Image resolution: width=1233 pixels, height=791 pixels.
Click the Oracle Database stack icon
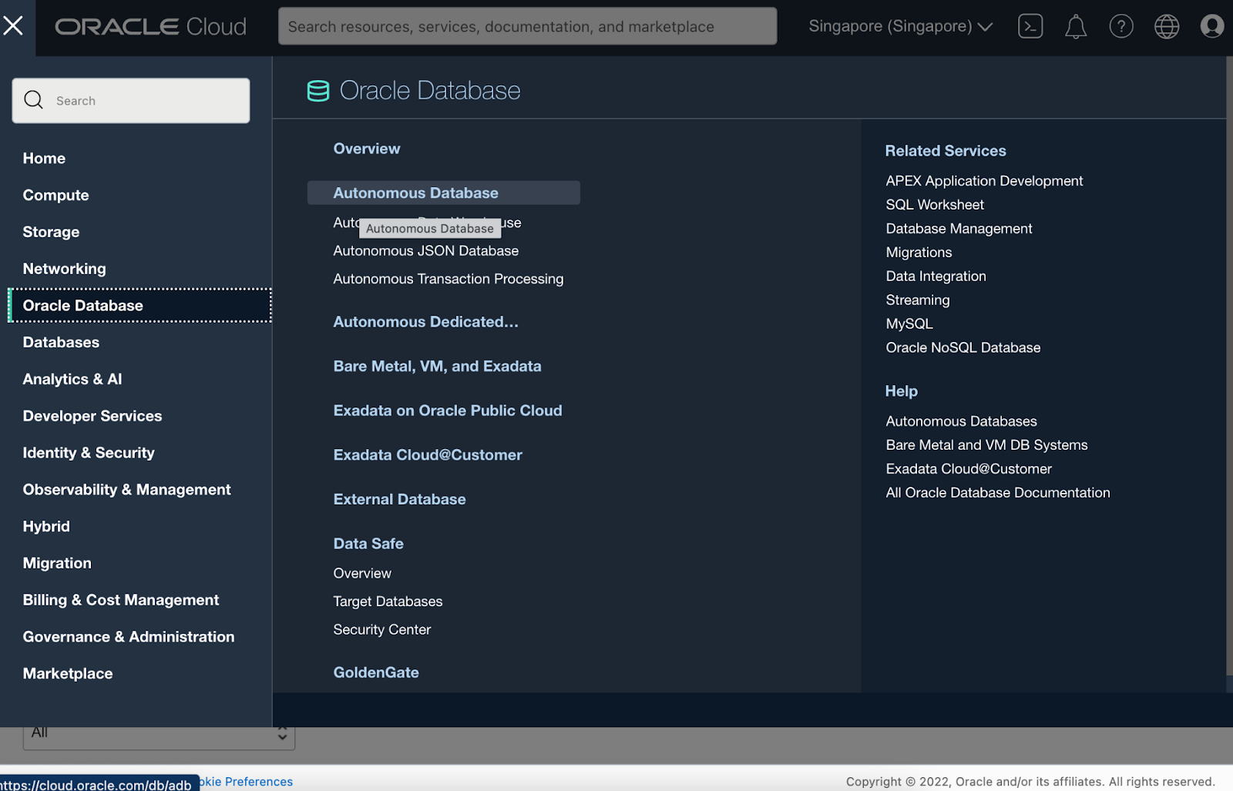click(x=318, y=91)
